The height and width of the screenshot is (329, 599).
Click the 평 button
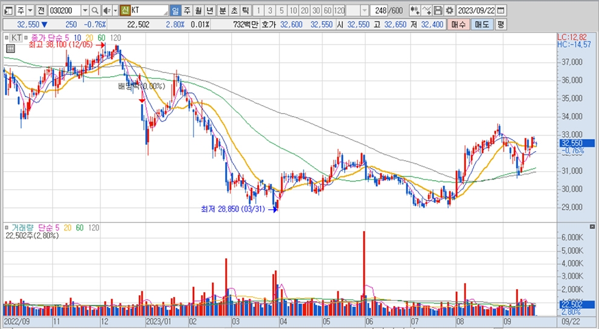tap(501, 25)
